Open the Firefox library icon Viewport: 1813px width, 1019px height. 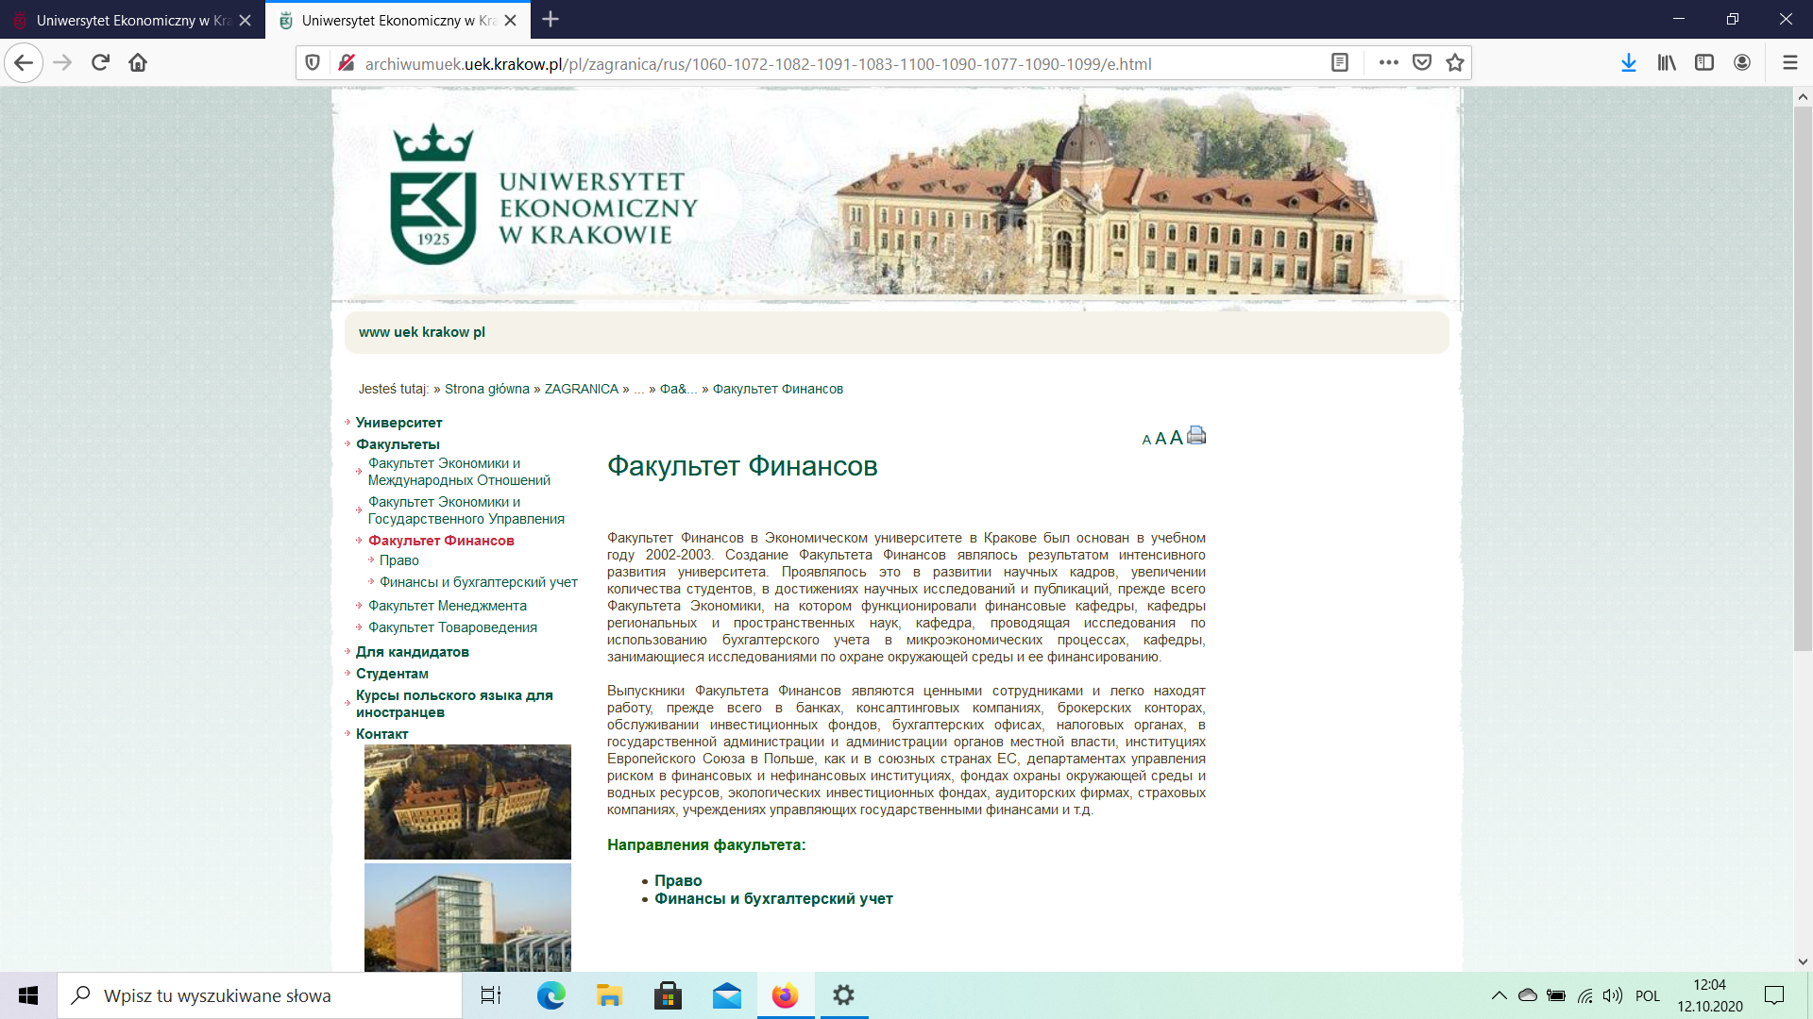1667,63
